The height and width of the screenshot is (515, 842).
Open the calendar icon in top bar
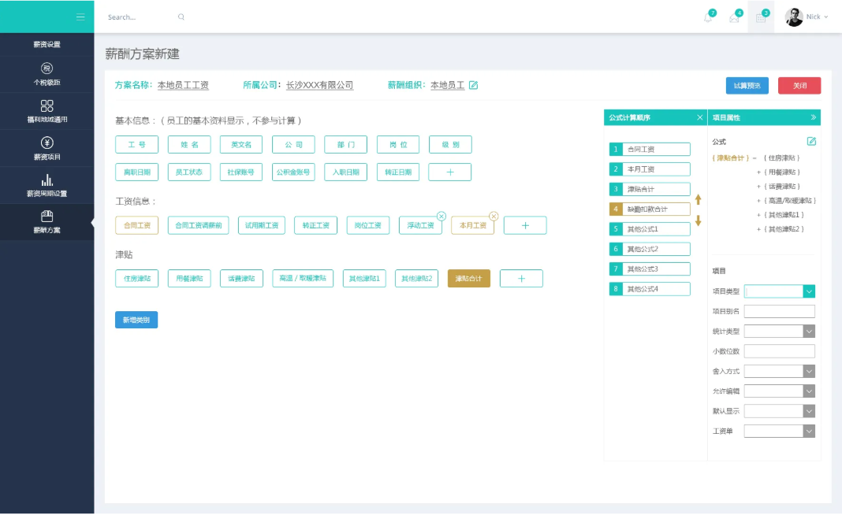coord(761,17)
